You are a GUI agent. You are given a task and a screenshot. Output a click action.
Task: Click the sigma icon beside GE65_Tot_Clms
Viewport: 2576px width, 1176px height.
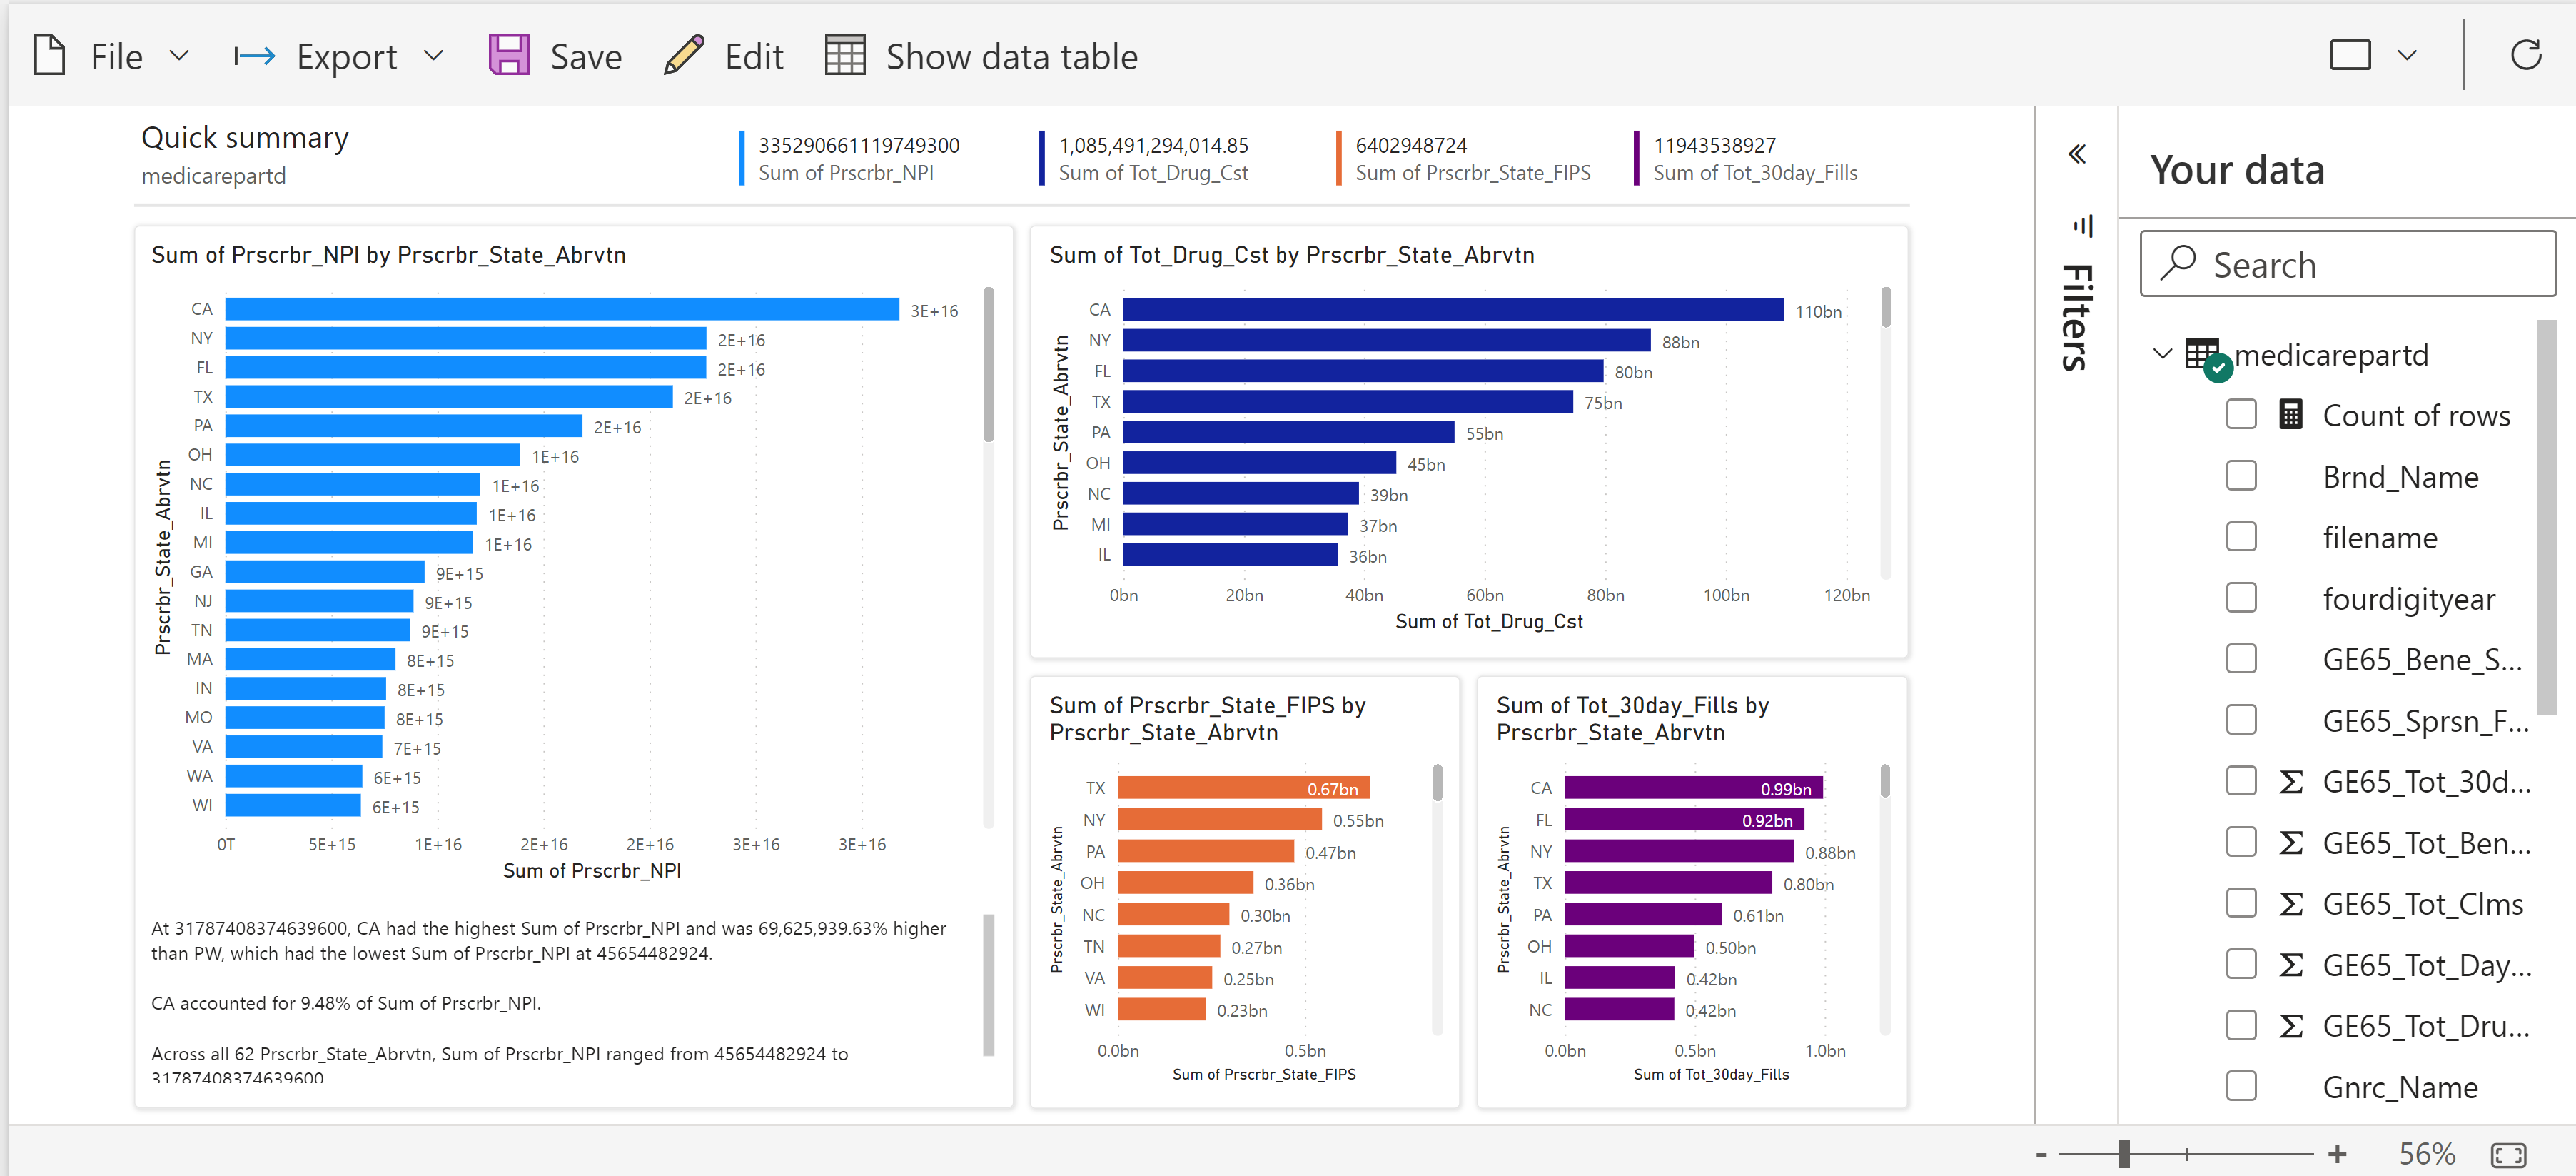pyautogui.click(x=2291, y=904)
